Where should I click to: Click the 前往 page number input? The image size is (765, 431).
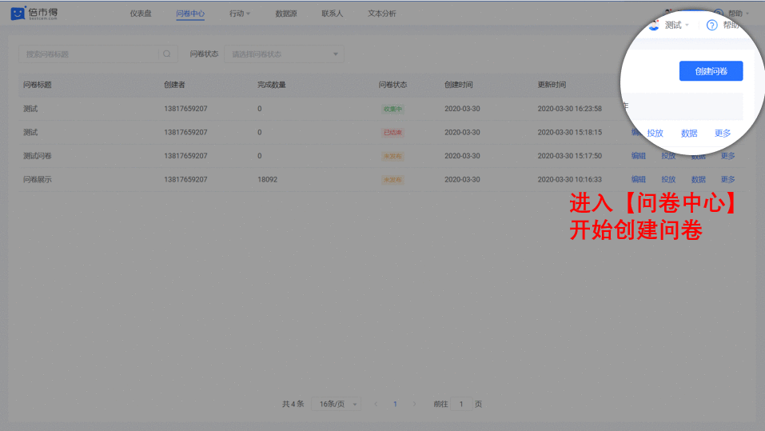click(x=461, y=405)
